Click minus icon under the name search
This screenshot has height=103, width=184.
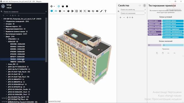(x=7, y=15)
